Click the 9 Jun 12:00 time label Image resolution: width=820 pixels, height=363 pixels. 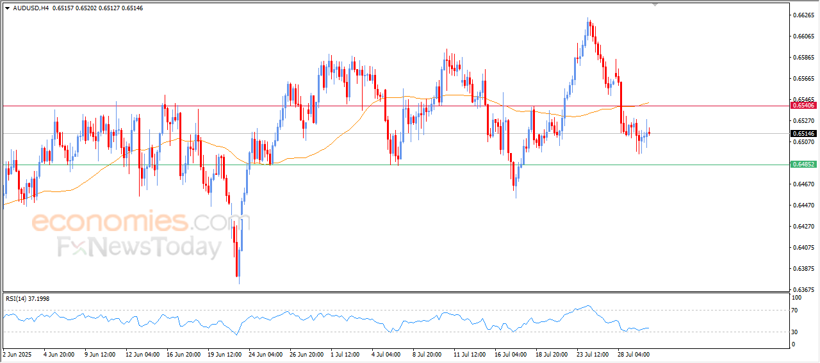[101, 353]
